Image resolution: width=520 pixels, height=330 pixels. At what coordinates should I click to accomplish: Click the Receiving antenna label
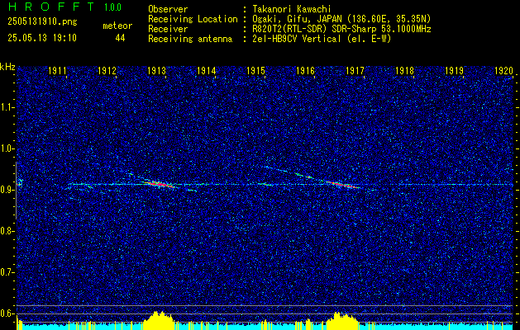tap(190, 39)
